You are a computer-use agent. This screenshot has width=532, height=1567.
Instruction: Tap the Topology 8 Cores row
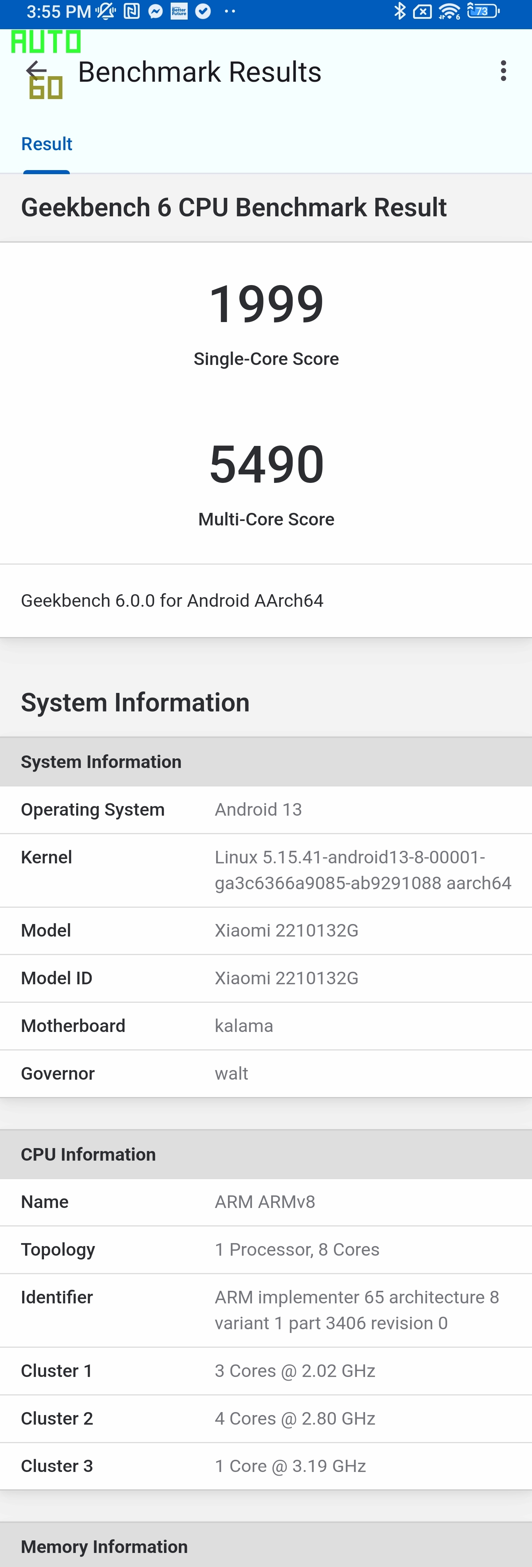pos(266,1249)
